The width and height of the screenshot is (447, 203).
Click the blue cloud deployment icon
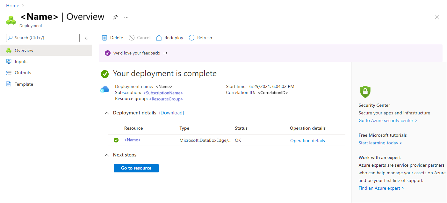click(105, 89)
